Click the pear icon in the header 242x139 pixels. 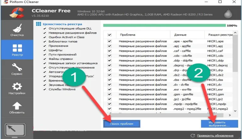coord(228,14)
